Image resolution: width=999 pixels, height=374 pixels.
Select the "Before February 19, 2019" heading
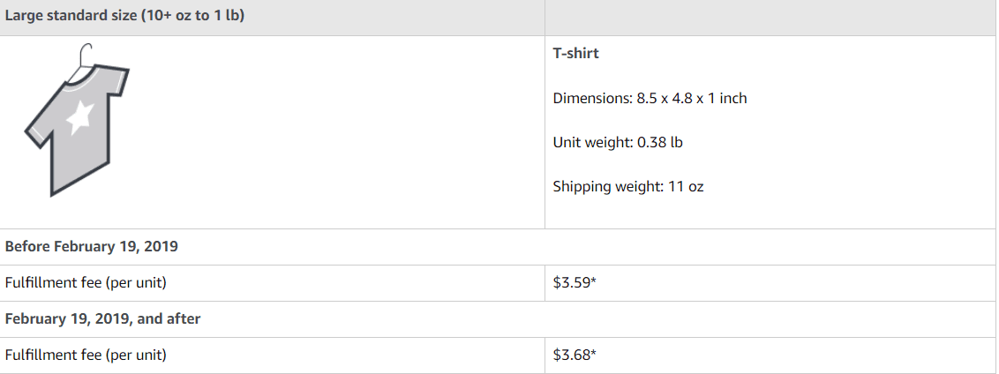click(92, 246)
